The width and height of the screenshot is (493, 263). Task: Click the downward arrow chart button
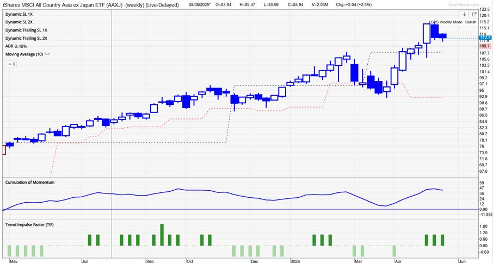pyautogui.click(x=464, y=15)
